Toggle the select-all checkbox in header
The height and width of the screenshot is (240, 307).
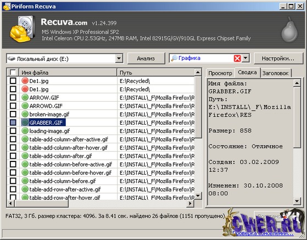(13, 72)
